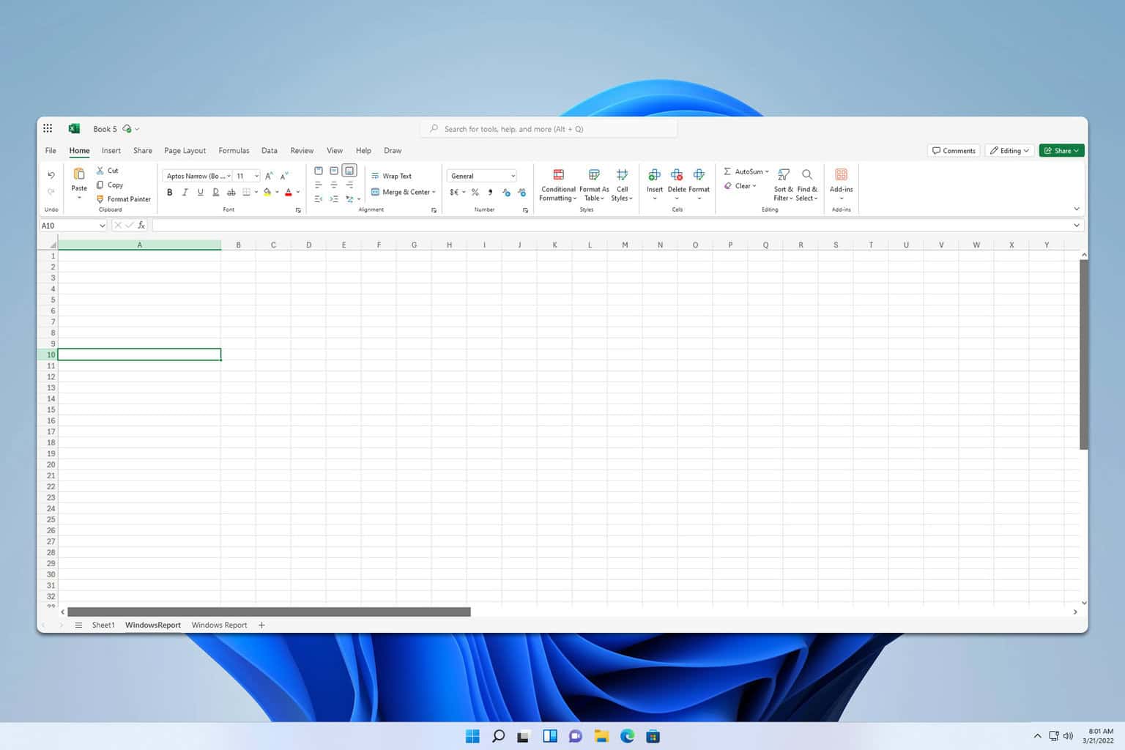Image resolution: width=1125 pixels, height=750 pixels.
Task: Toggle underline formatting
Action: click(200, 192)
